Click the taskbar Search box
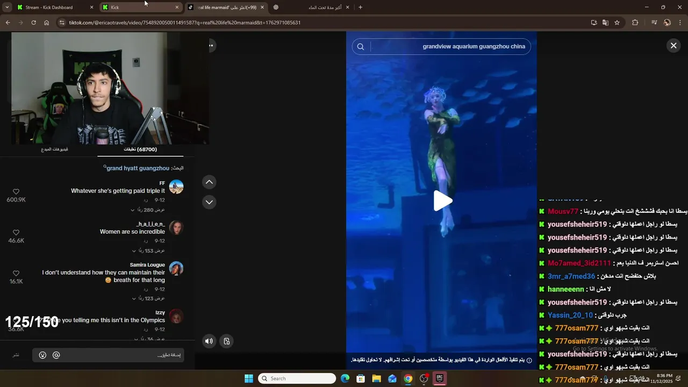The width and height of the screenshot is (688, 387). pyautogui.click(x=297, y=378)
